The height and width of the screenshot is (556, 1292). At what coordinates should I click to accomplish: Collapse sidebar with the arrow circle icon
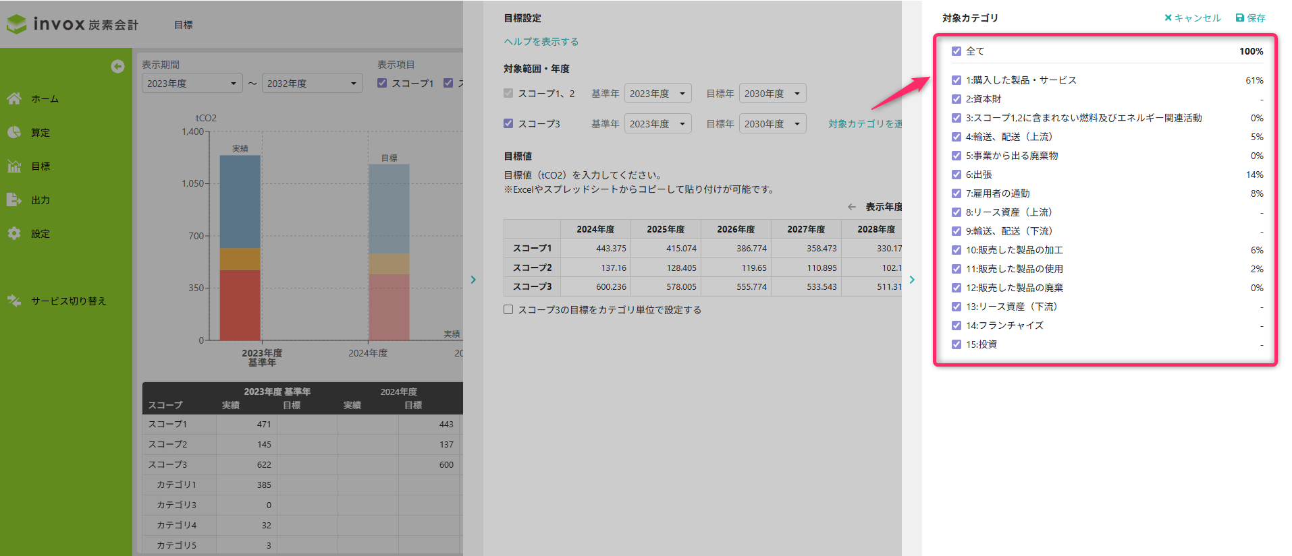pyautogui.click(x=117, y=66)
